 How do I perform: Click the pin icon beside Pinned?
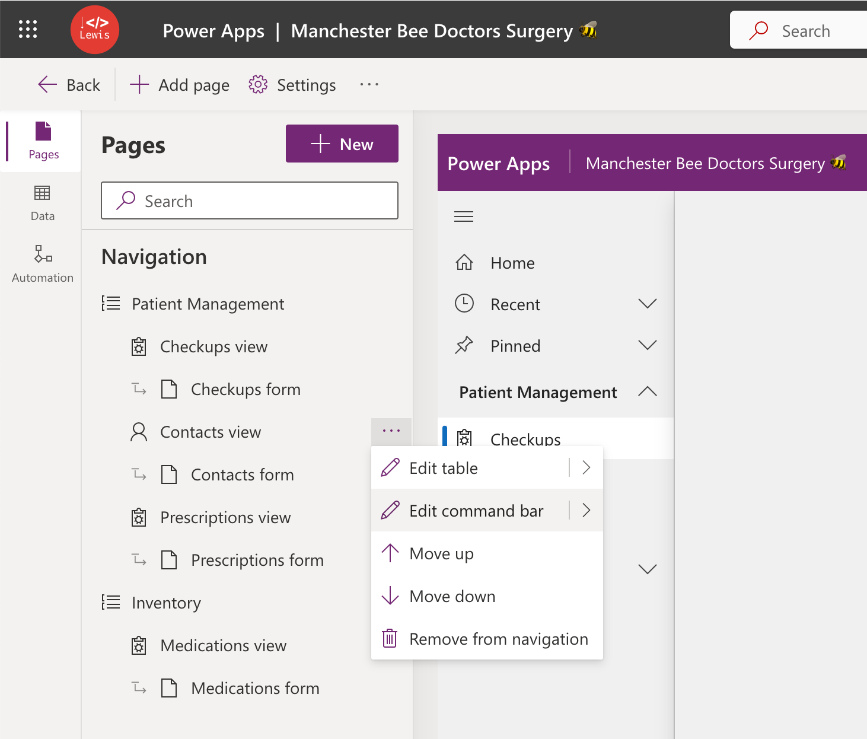pyautogui.click(x=464, y=345)
